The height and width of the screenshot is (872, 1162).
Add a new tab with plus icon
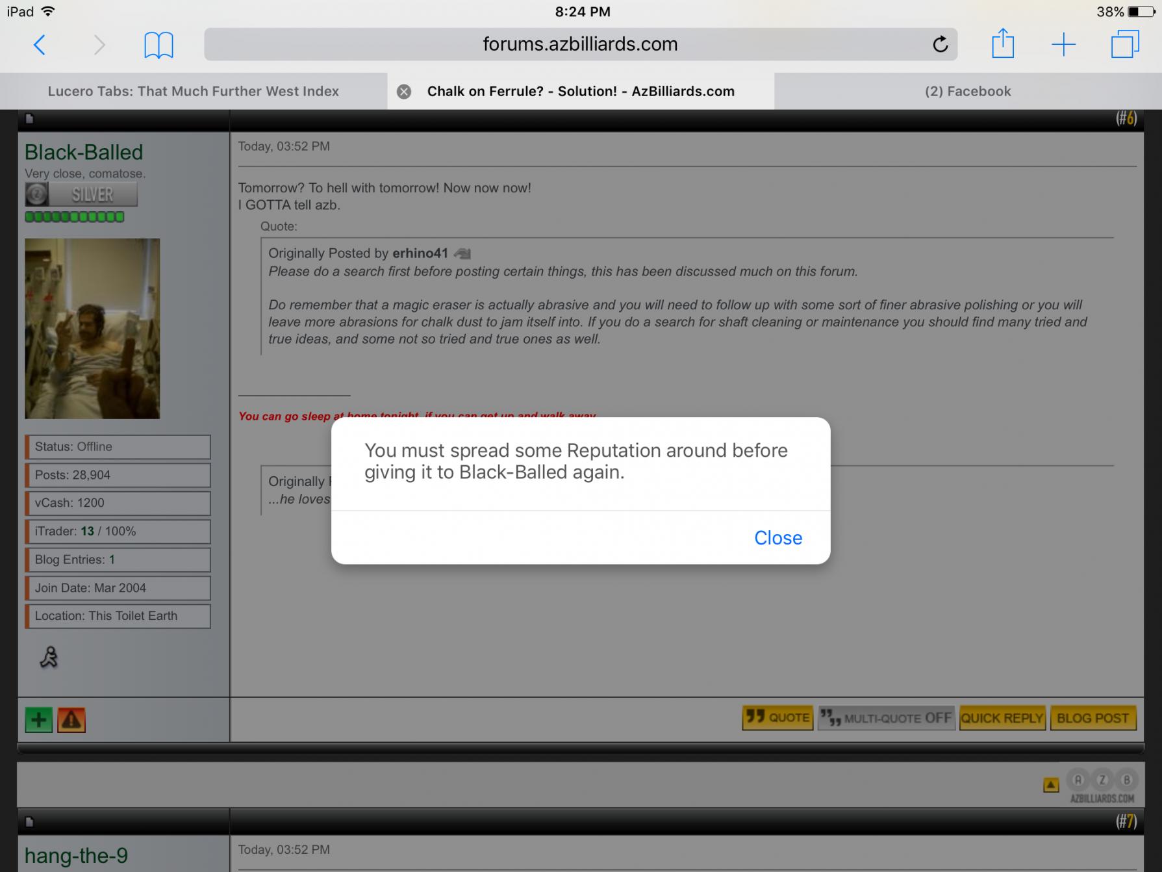tap(1063, 45)
